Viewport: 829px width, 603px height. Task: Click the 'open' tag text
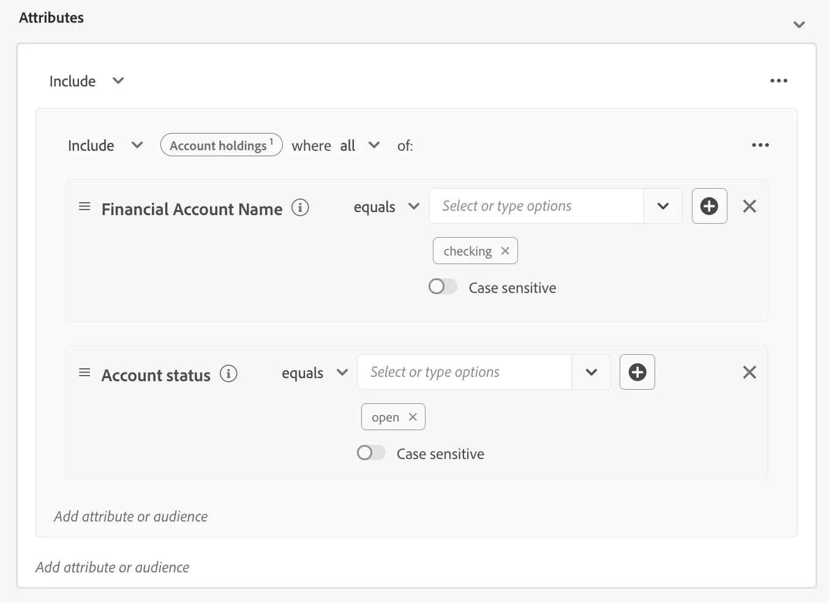[x=385, y=417]
